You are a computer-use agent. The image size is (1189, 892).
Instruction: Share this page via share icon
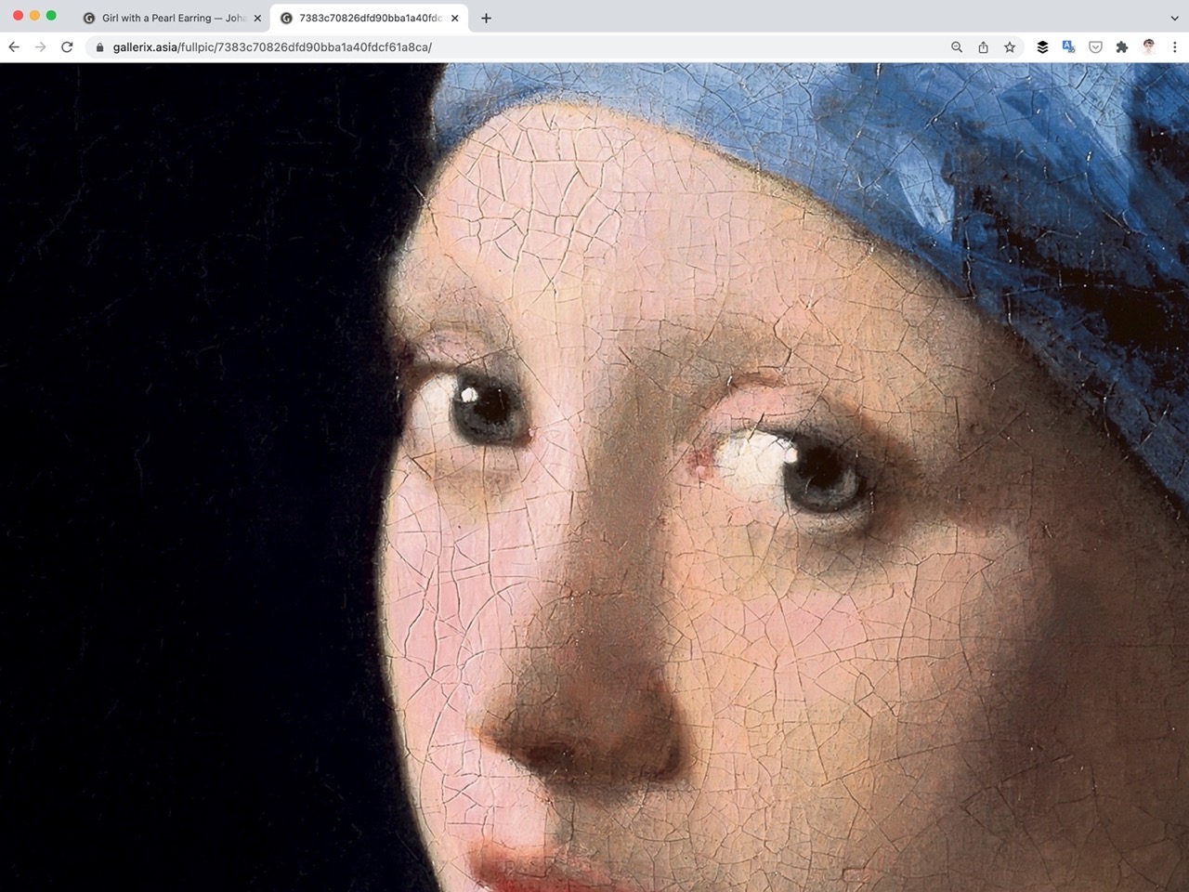pos(983,47)
